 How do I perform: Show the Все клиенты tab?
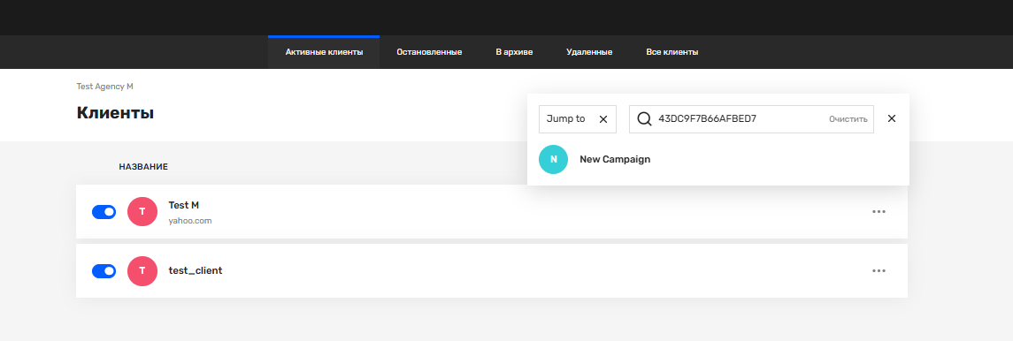tap(671, 52)
